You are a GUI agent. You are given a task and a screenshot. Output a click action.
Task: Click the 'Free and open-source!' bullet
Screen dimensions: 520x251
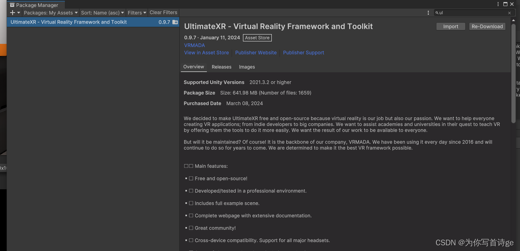(221, 179)
